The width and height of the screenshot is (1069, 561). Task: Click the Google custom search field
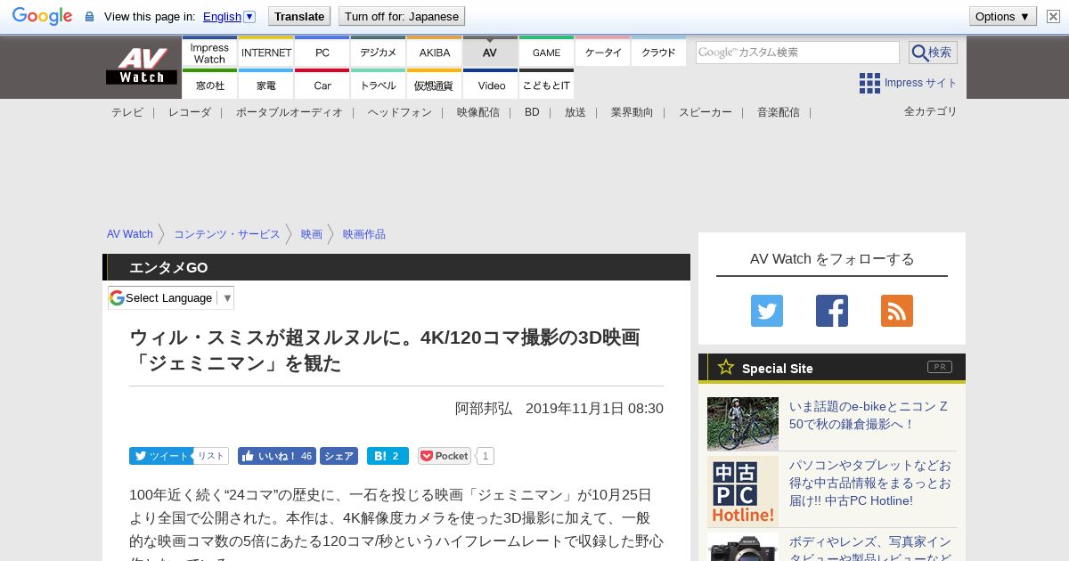(797, 53)
